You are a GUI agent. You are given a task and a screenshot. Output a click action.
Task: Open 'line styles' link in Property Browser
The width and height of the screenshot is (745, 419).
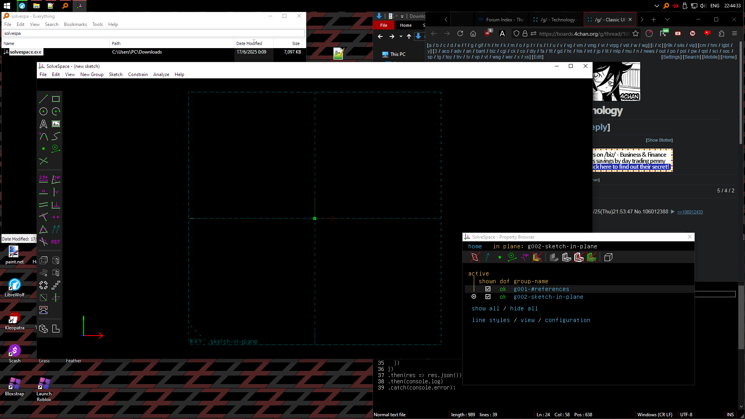(491, 320)
